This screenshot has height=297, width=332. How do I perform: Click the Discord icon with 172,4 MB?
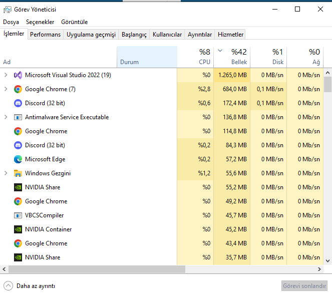(x=18, y=103)
